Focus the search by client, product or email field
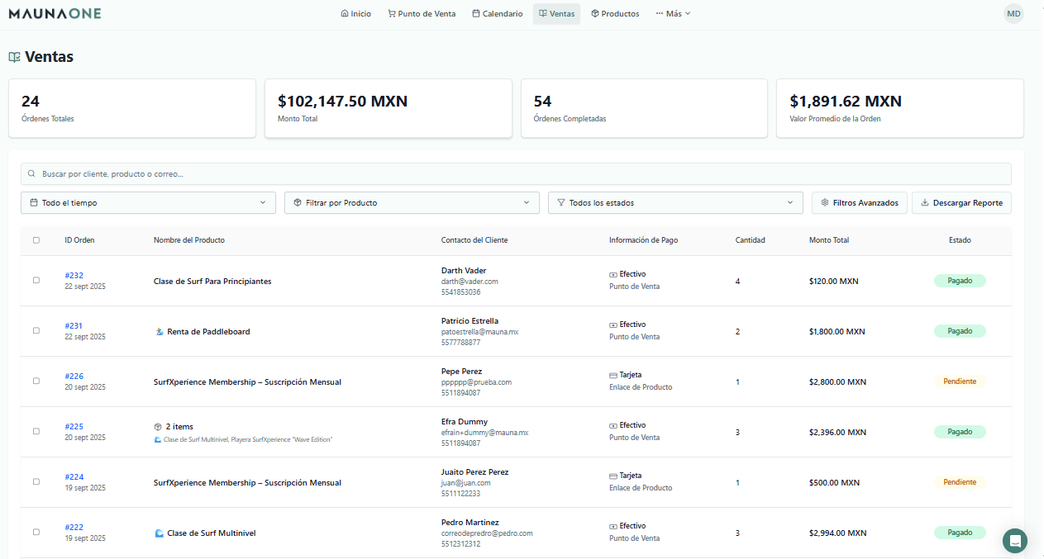This screenshot has width=1044, height=559. coord(516,174)
